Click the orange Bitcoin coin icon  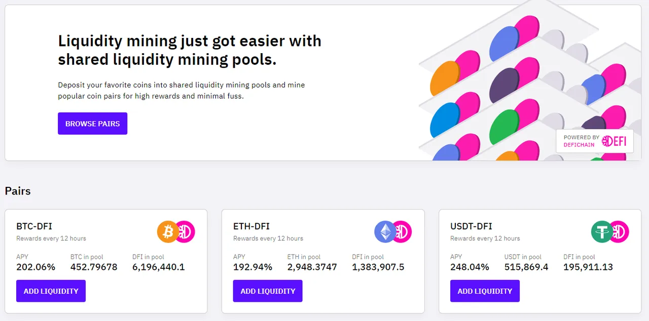[x=168, y=232]
